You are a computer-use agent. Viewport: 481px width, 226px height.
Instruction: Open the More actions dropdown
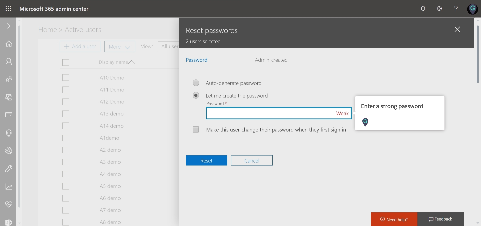click(119, 46)
